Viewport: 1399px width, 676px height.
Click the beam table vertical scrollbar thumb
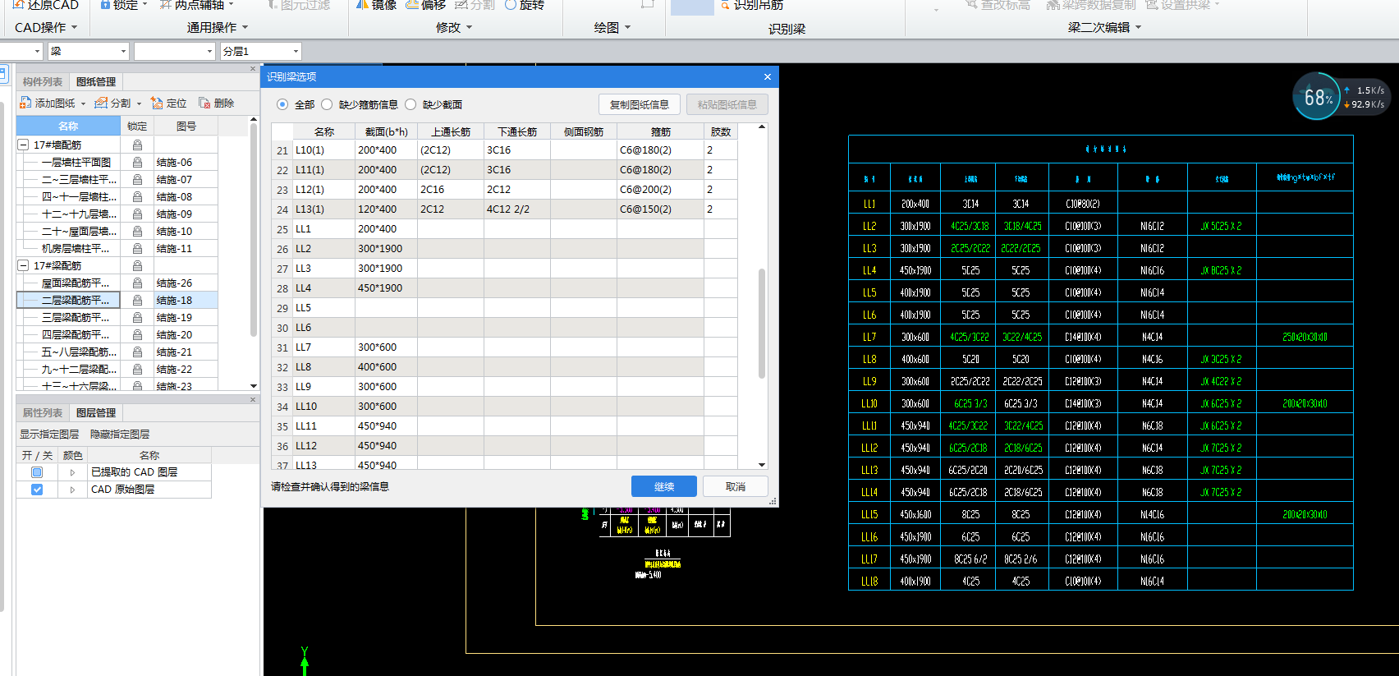coord(762,323)
